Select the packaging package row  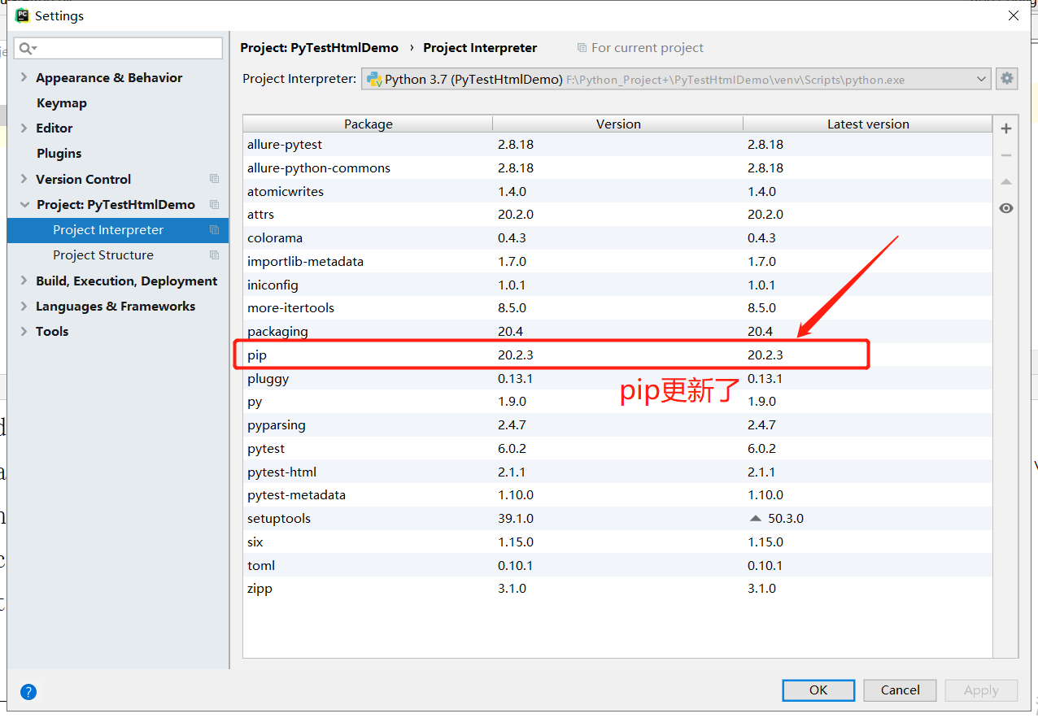tap(617, 332)
